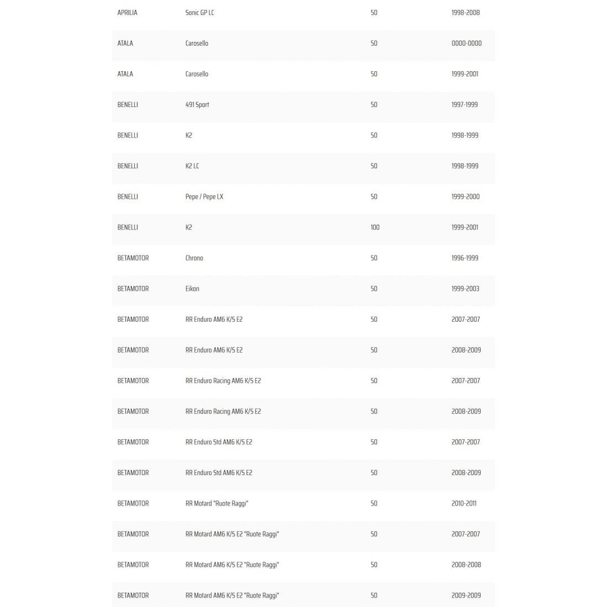Click the BENELLI cell beside 491 Sport
Screen dimensions: 607x607
(x=127, y=104)
